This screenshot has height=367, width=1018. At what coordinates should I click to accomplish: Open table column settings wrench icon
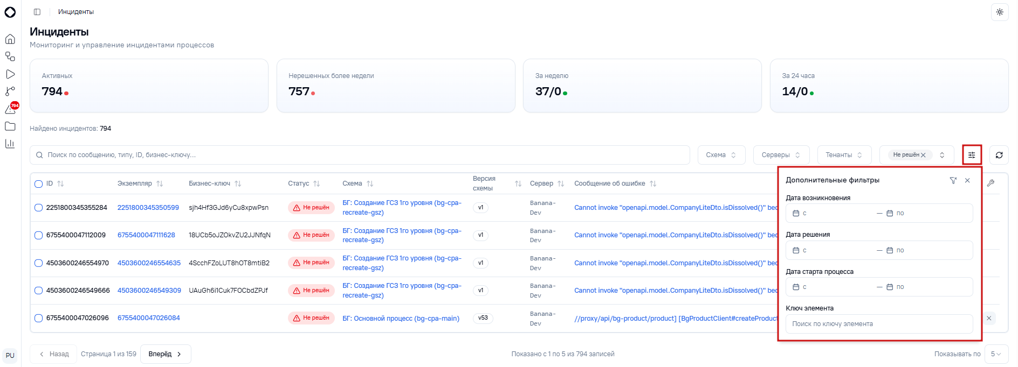point(991,183)
